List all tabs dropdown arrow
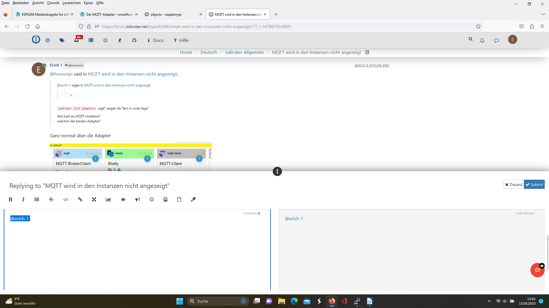This screenshot has height=308, width=549. click(x=543, y=14)
